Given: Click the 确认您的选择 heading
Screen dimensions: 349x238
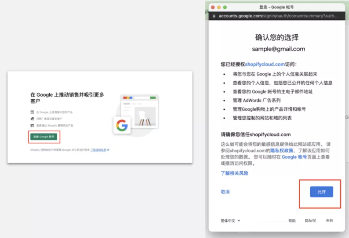Looking at the screenshot, I should point(277,37).
